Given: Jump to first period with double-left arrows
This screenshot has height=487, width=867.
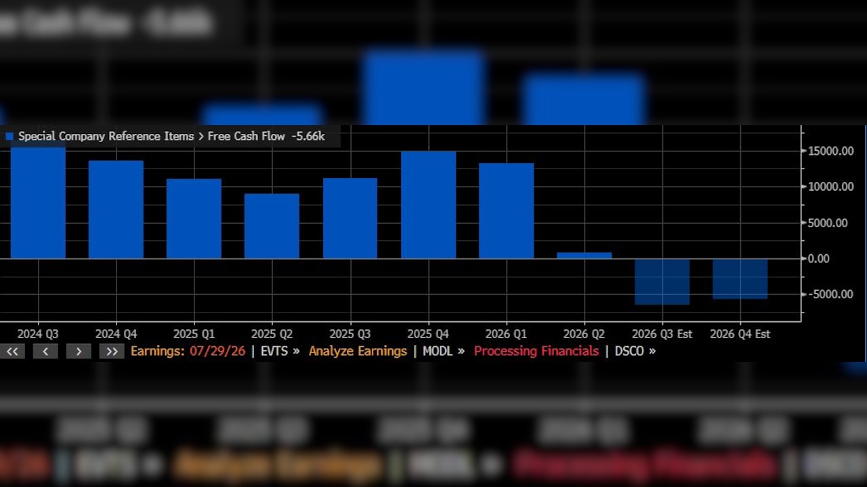Looking at the screenshot, I should point(12,351).
